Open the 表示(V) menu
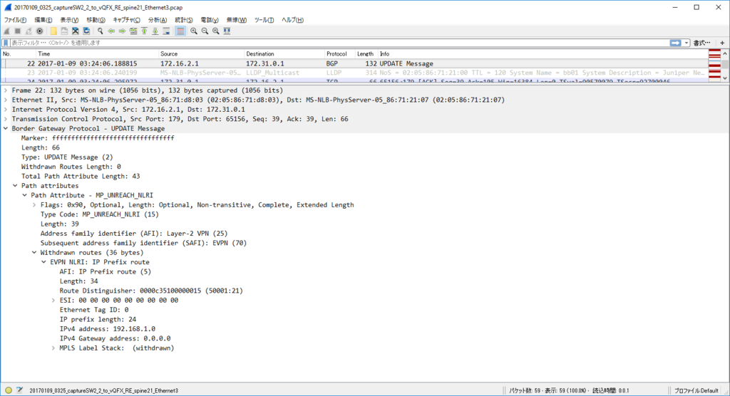The image size is (730, 396). pyautogui.click(x=69, y=20)
